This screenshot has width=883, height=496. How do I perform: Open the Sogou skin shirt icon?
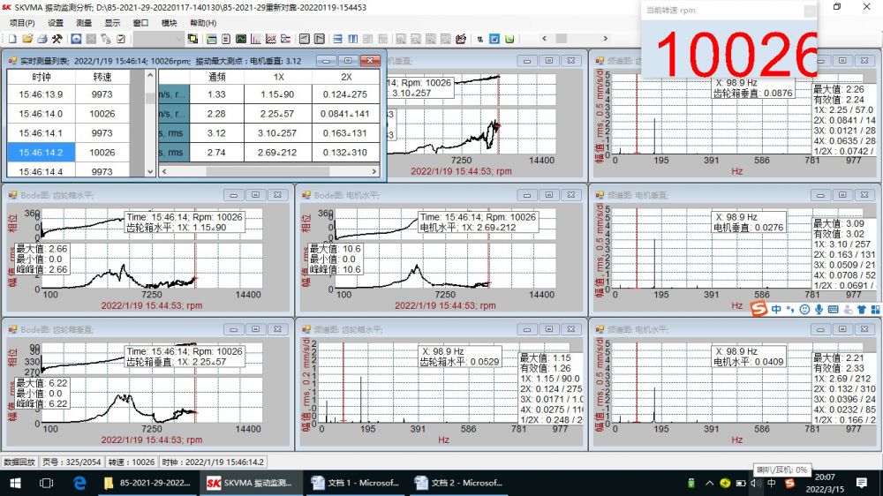click(x=861, y=309)
